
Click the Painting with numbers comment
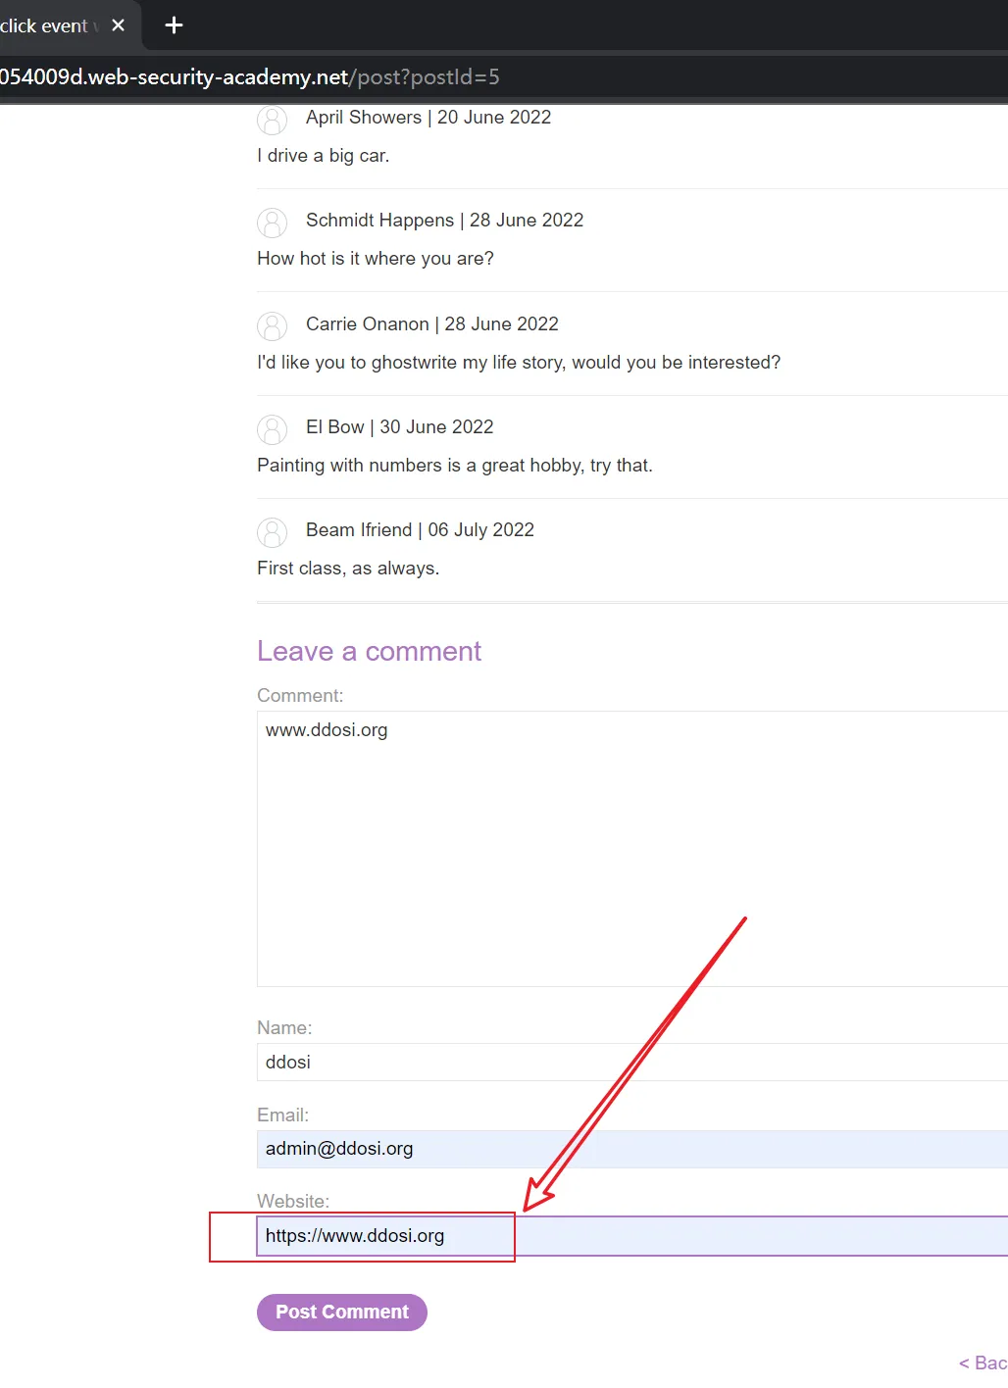coord(455,466)
